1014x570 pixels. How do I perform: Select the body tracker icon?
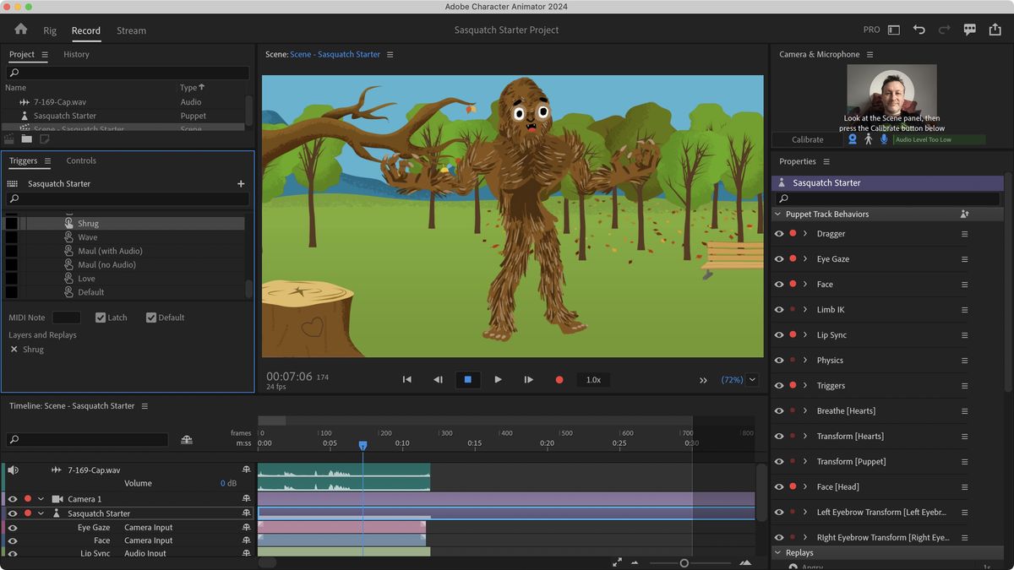pyautogui.click(x=868, y=139)
